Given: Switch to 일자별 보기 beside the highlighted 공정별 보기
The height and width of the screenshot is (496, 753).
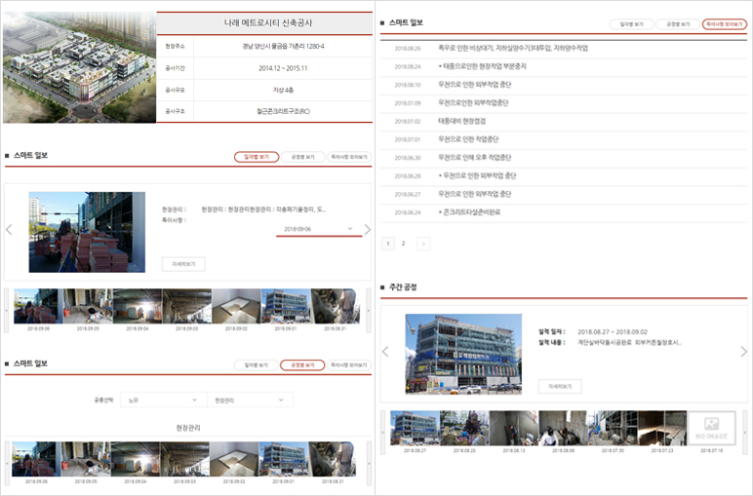Looking at the screenshot, I should point(257,365).
